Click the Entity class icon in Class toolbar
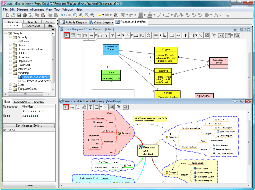 click(x=136, y=36)
